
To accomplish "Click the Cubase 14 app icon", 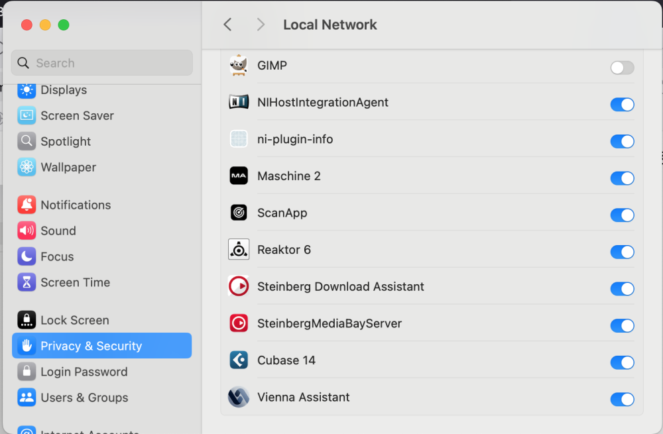I will 239,360.
